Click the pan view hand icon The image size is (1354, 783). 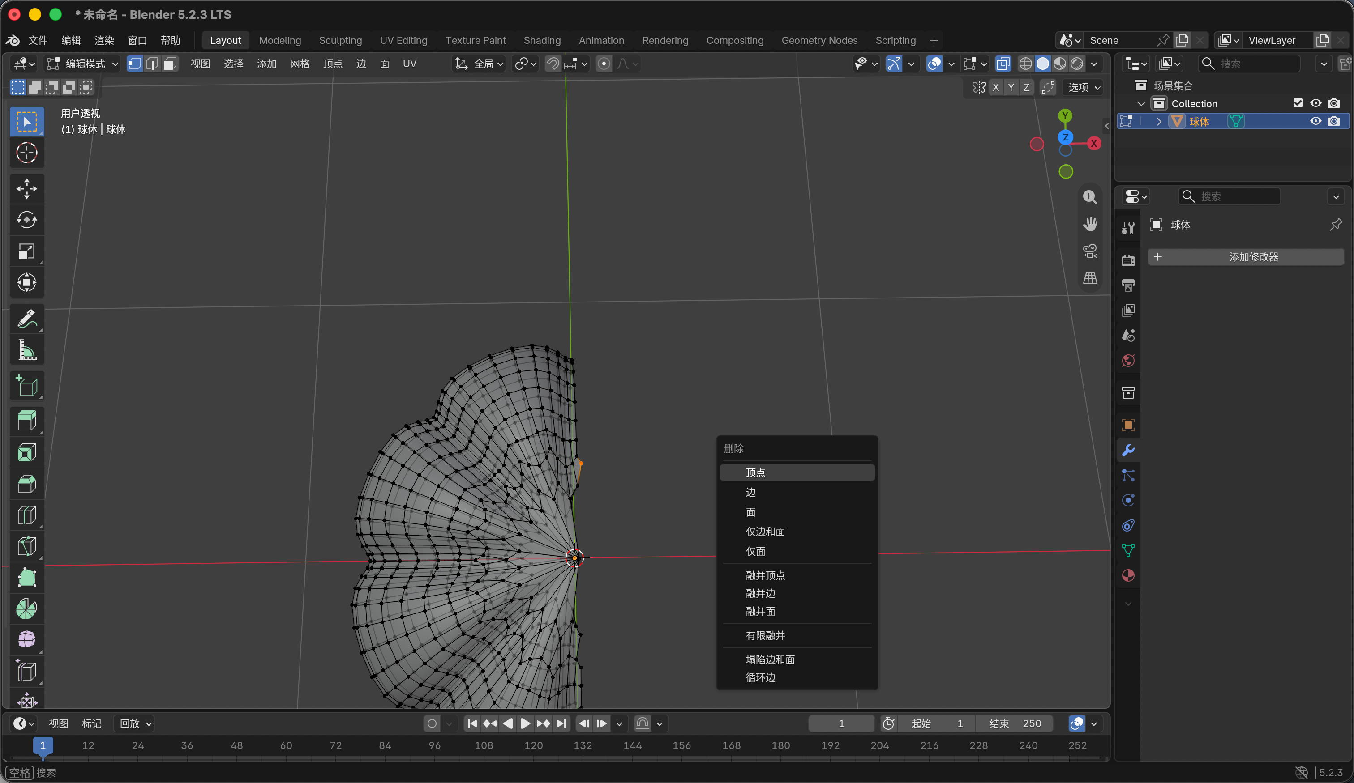(x=1090, y=224)
